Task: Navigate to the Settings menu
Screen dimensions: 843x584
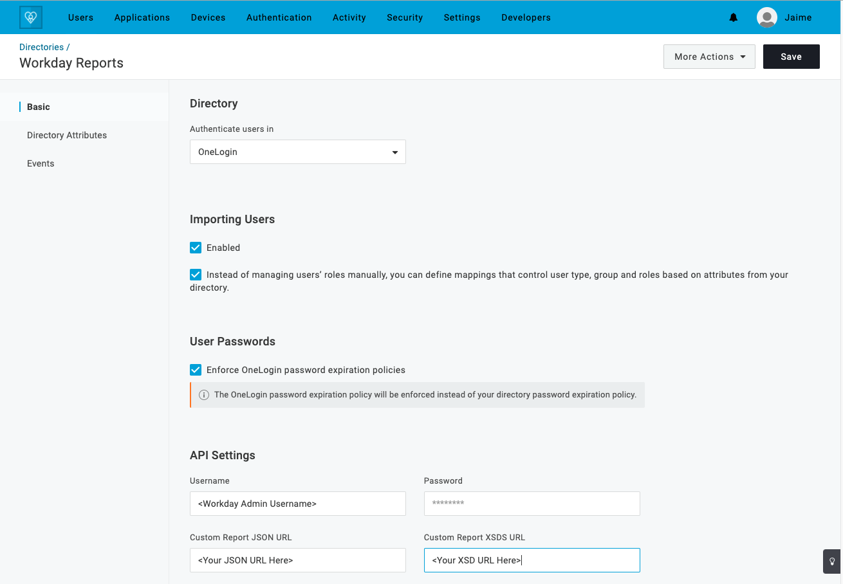Action: [x=461, y=17]
